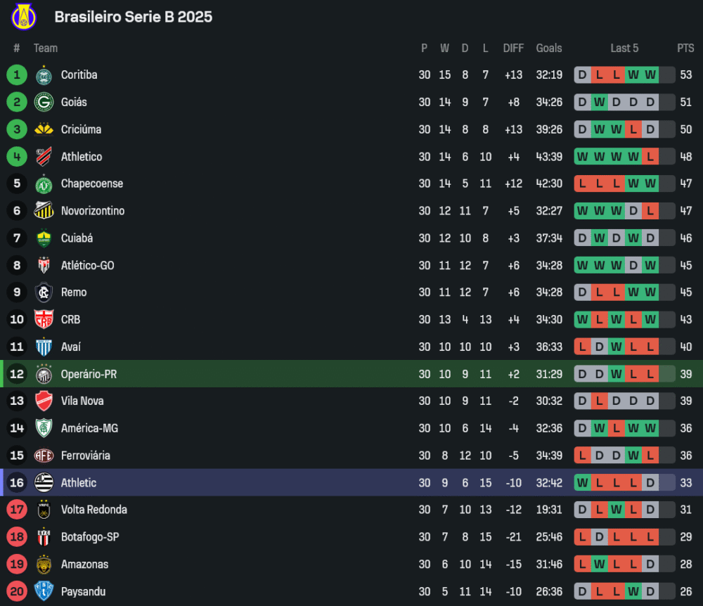Click Athletico's latest loss result box
Screen dimensions: 703x606
(650, 157)
